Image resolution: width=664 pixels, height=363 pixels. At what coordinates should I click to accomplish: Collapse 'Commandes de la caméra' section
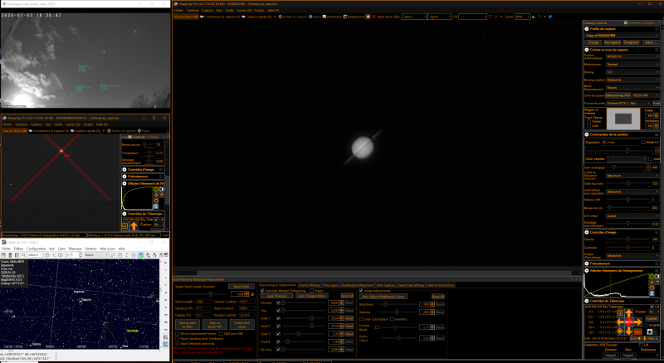tap(587, 134)
